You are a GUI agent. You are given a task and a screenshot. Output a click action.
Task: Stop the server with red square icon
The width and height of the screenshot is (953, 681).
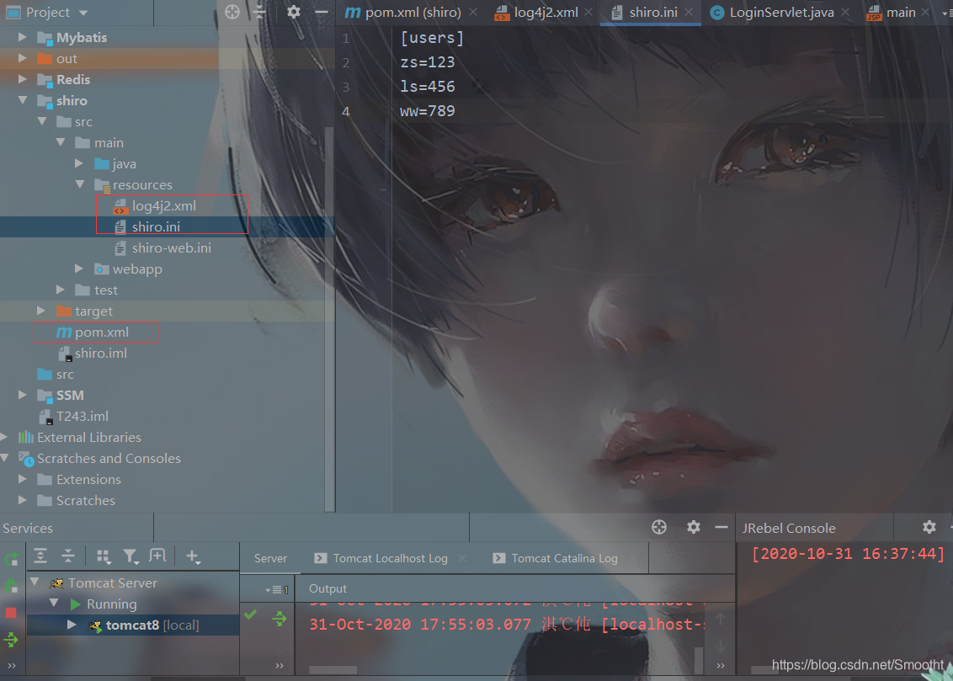coord(11,612)
